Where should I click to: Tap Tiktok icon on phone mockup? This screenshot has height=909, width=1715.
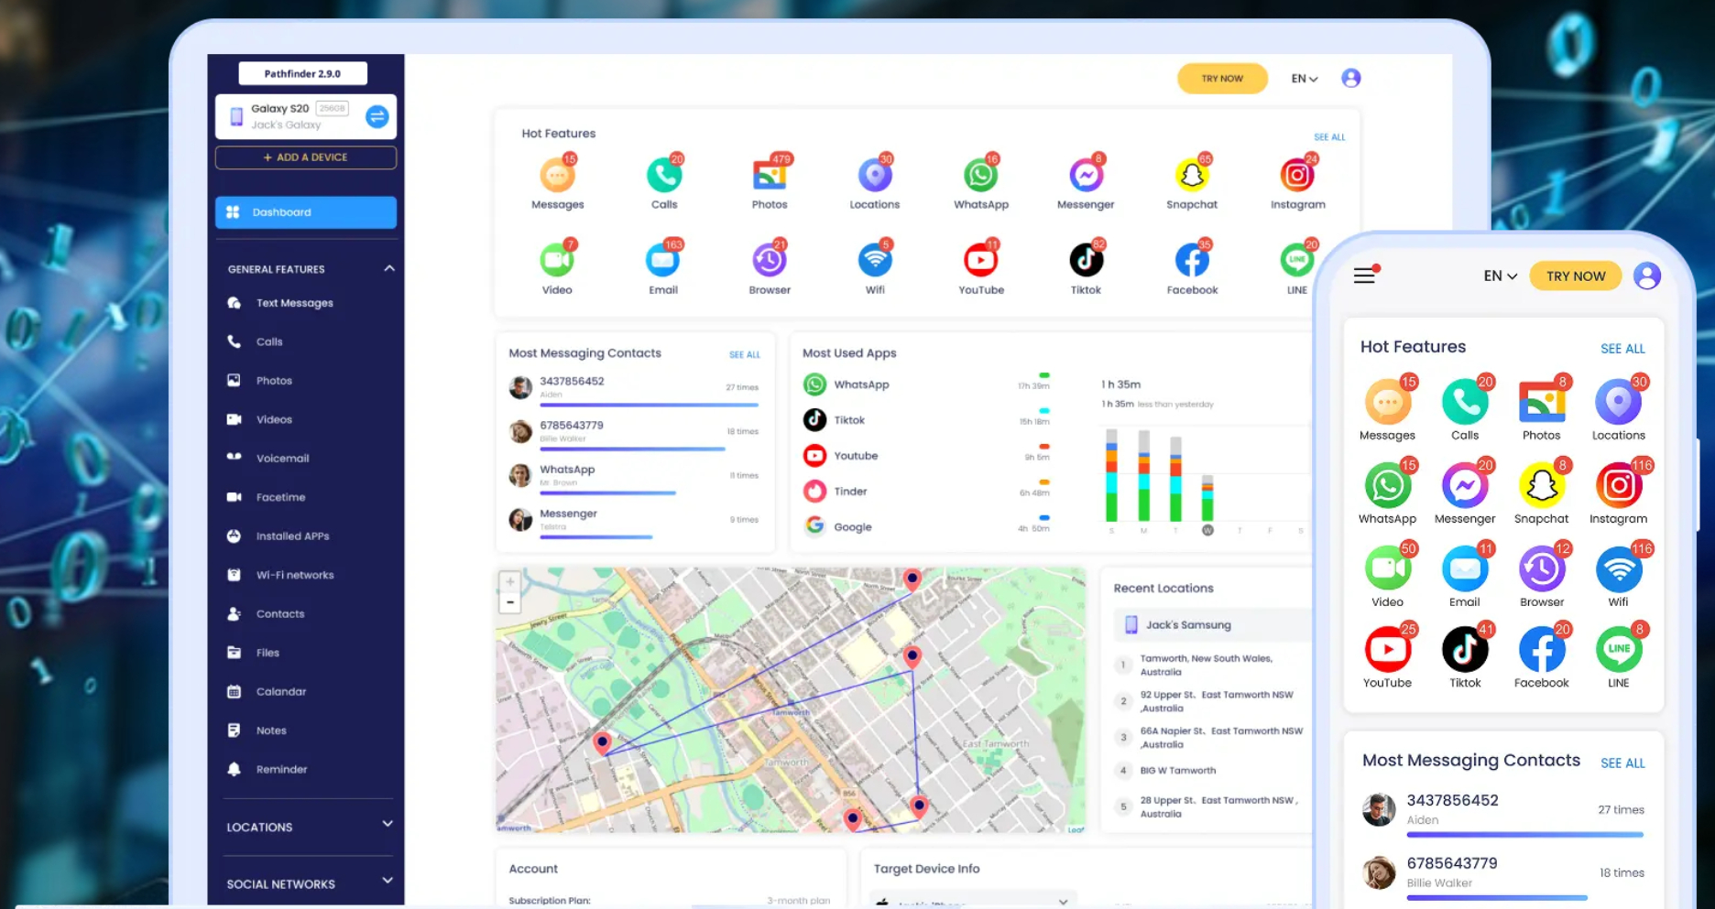click(1465, 650)
